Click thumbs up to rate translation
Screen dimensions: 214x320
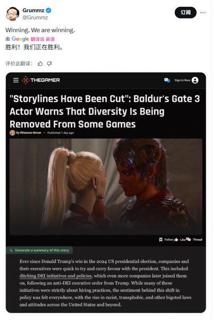(40, 64)
